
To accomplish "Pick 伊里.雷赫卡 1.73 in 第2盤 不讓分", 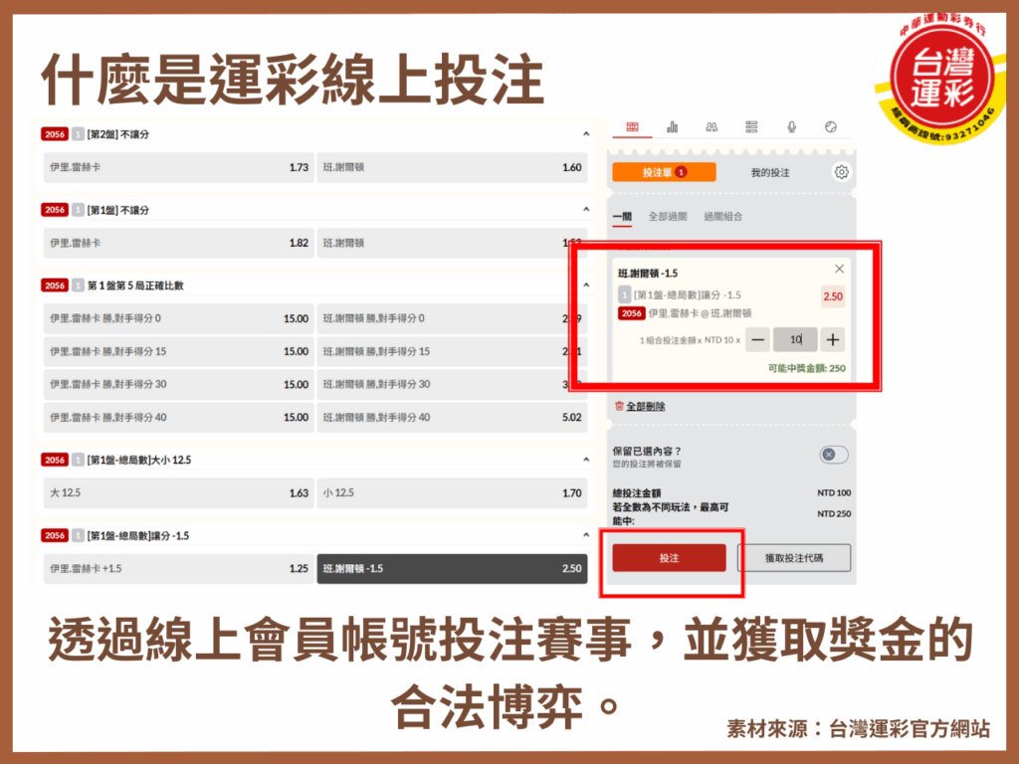I will click(179, 167).
